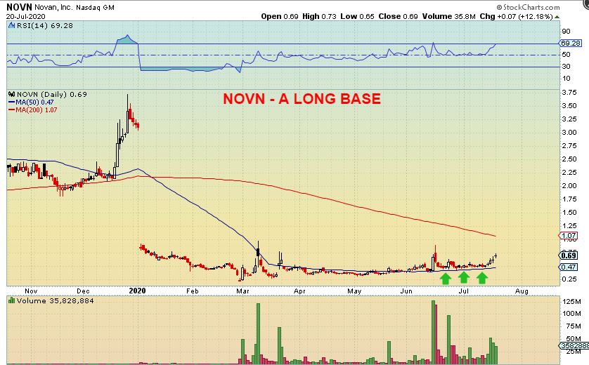This screenshot has width=589, height=365.
Task: Click the RSI(14) 69.28 legend label
Action: tap(45, 25)
